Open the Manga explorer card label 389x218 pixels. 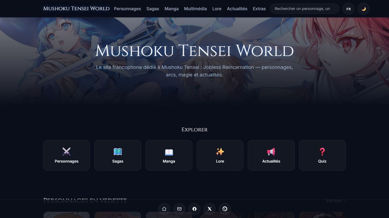point(169,161)
